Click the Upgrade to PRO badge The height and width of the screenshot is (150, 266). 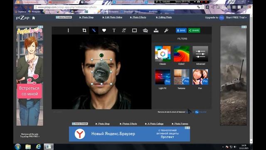pyautogui.click(x=222, y=17)
